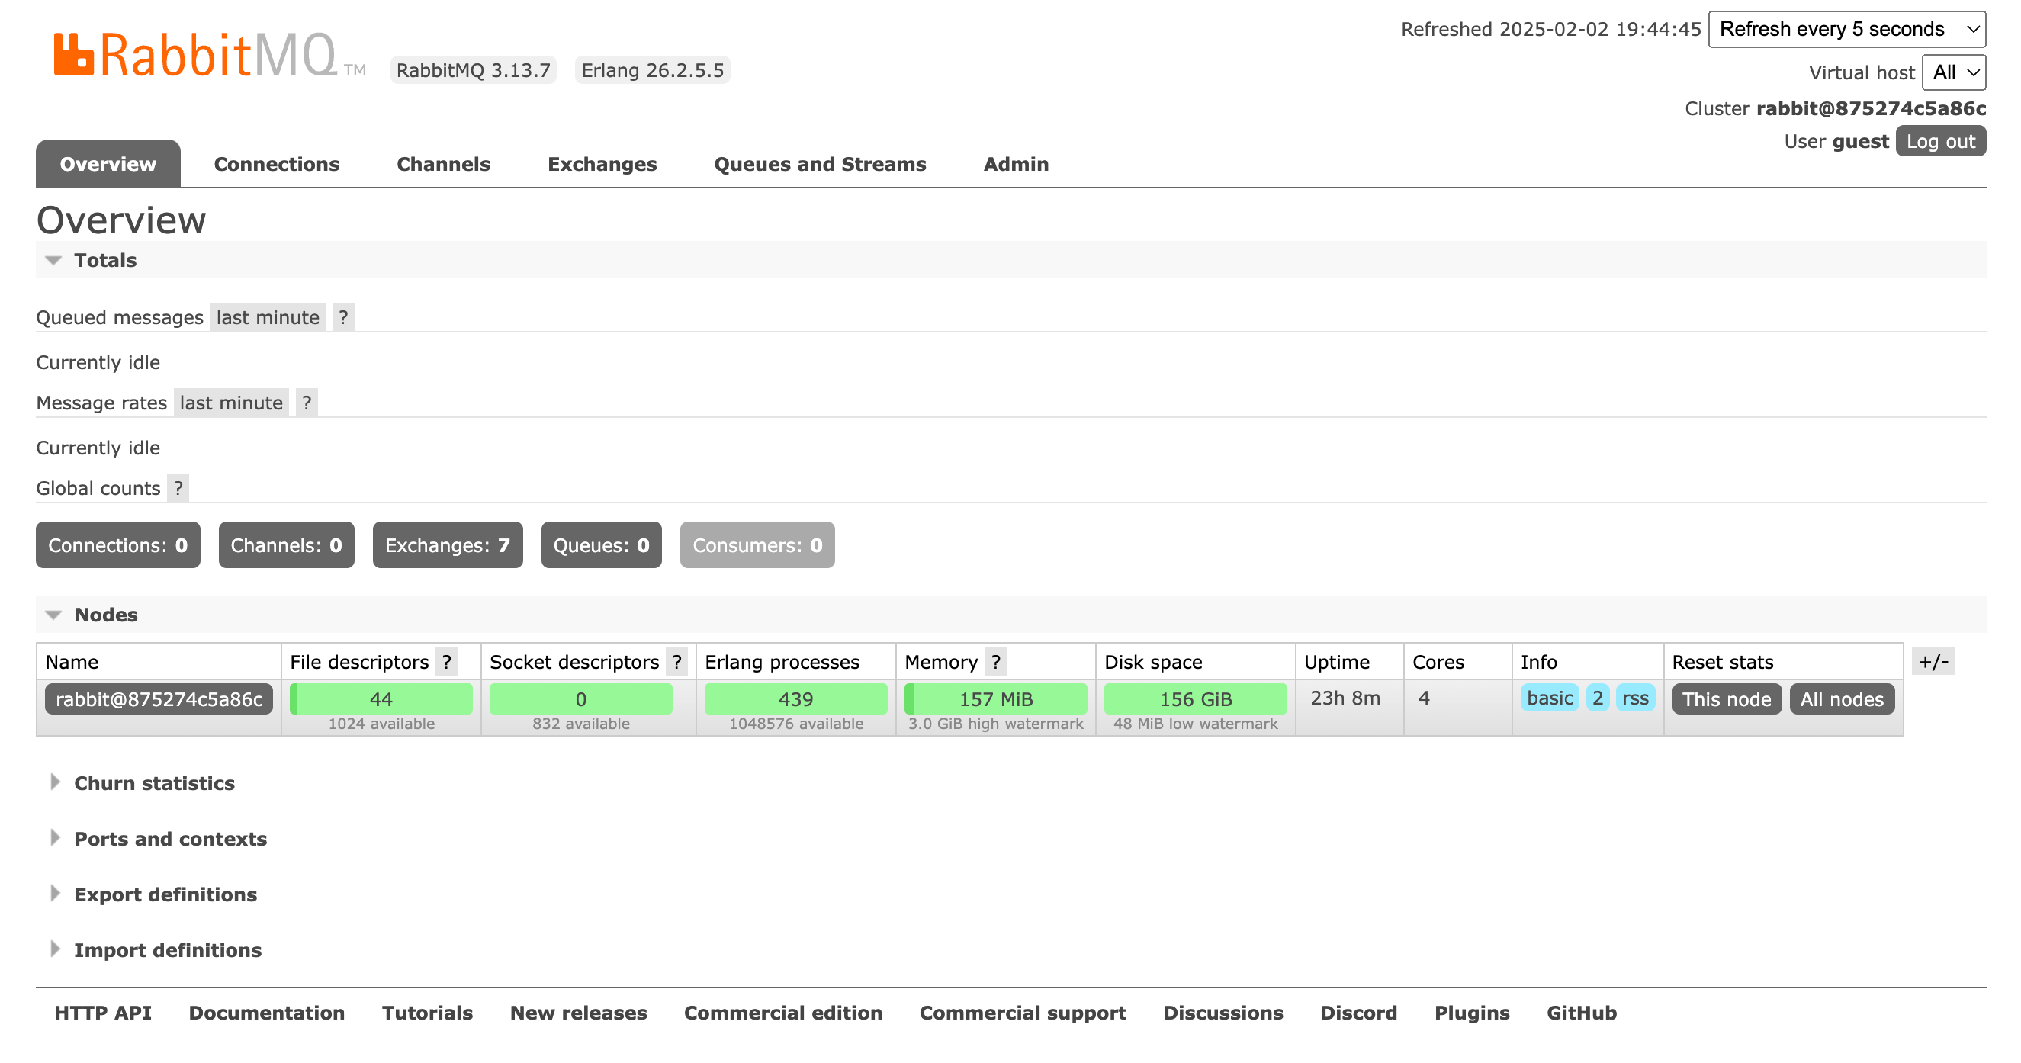
Task: Click Socket descriptors 0 usage bar
Action: pos(580,700)
